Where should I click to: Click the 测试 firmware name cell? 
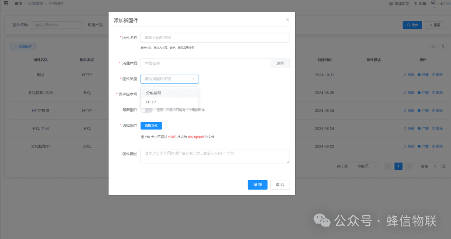coord(41,75)
